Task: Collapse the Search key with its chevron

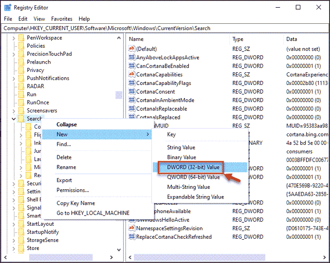Action: pyautogui.click(x=14, y=119)
